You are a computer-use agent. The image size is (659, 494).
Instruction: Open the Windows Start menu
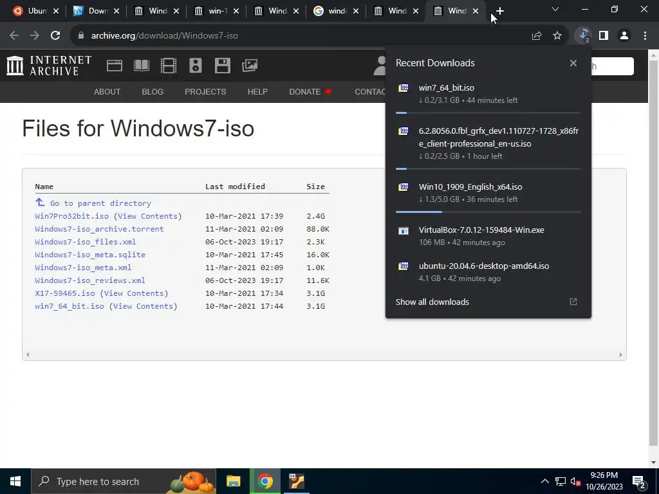(15, 481)
